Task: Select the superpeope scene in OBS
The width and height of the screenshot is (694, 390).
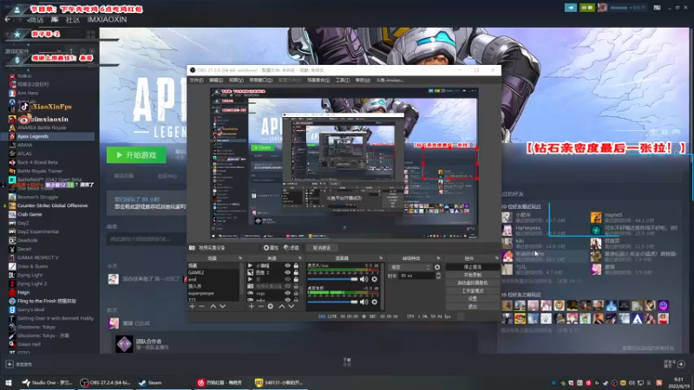Action: (x=214, y=293)
